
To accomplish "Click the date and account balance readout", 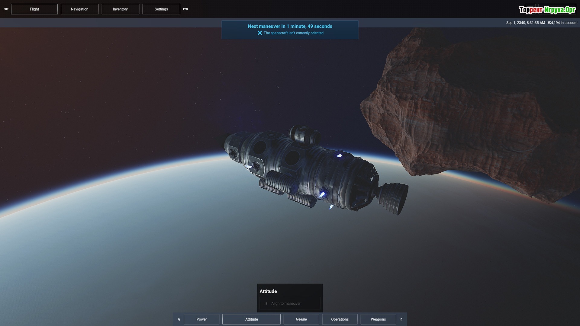I will (542, 23).
